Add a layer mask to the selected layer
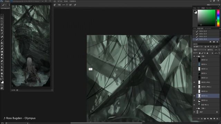 205,118
